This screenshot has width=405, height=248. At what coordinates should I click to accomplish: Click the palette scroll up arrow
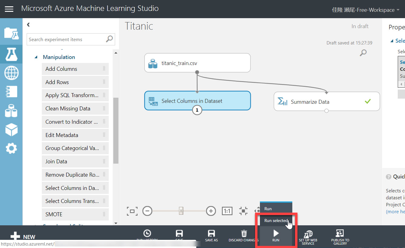116,53
